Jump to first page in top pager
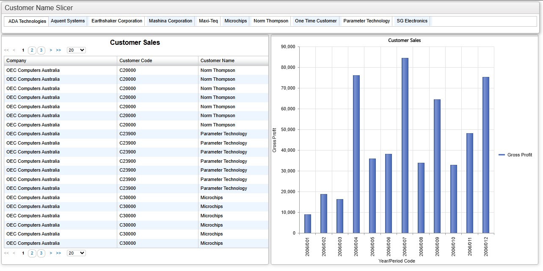This screenshot has height=271, width=543. (x=6, y=50)
